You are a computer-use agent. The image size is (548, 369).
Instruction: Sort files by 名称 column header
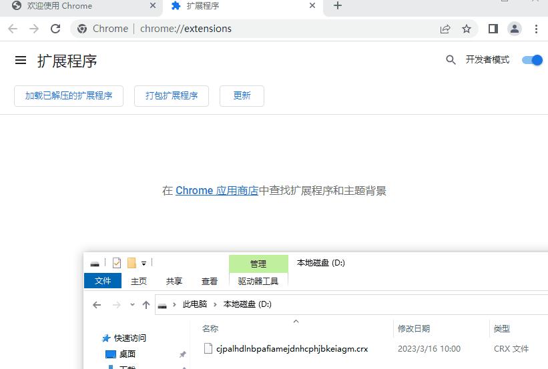[297, 328]
